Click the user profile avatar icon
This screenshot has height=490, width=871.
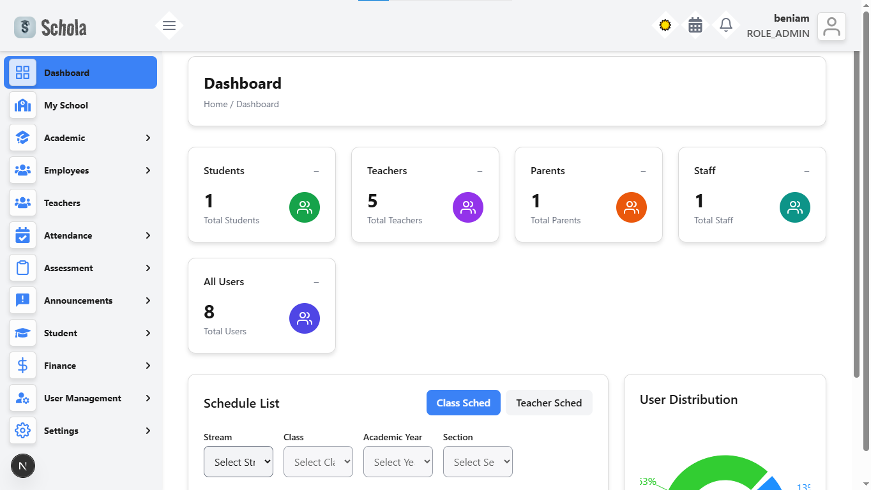coord(831,27)
